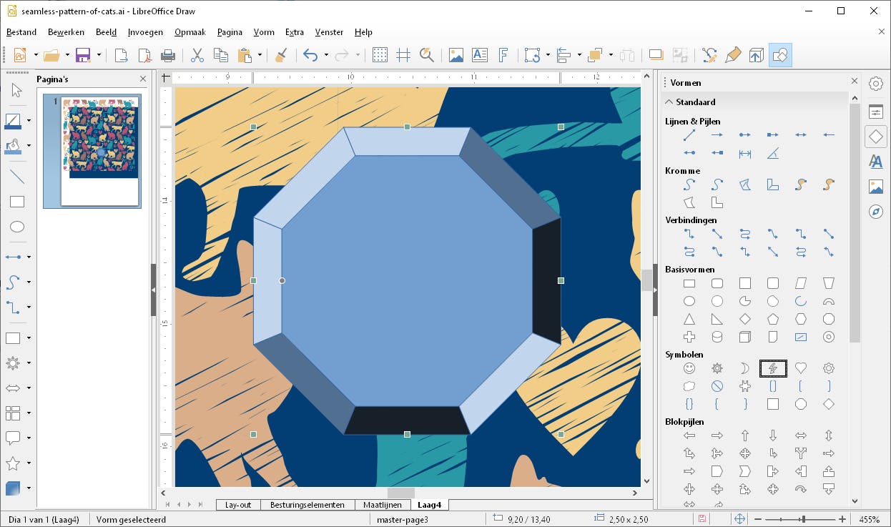Image resolution: width=891 pixels, height=527 pixels.
Task: Toggle point edit mode in toolbar
Action: pos(709,55)
